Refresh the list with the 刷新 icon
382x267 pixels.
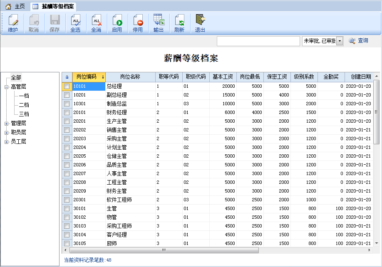[x=179, y=23]
